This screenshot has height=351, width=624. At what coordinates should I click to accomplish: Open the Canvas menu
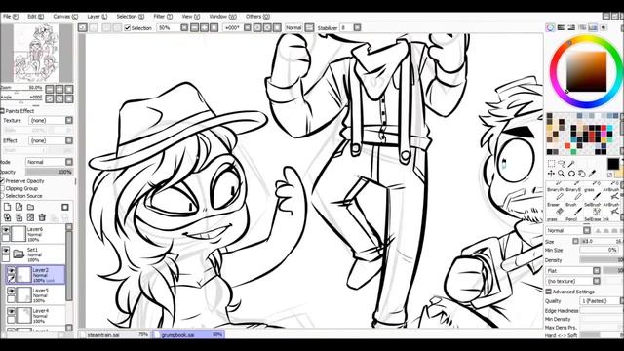point(65,17)
